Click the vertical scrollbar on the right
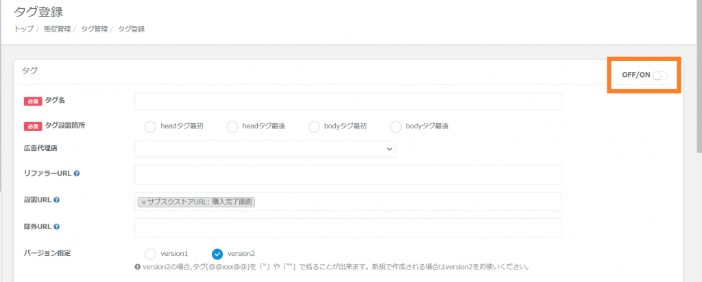Image resolution: width=702 pixels, height=282 pixels. [698, 103]
